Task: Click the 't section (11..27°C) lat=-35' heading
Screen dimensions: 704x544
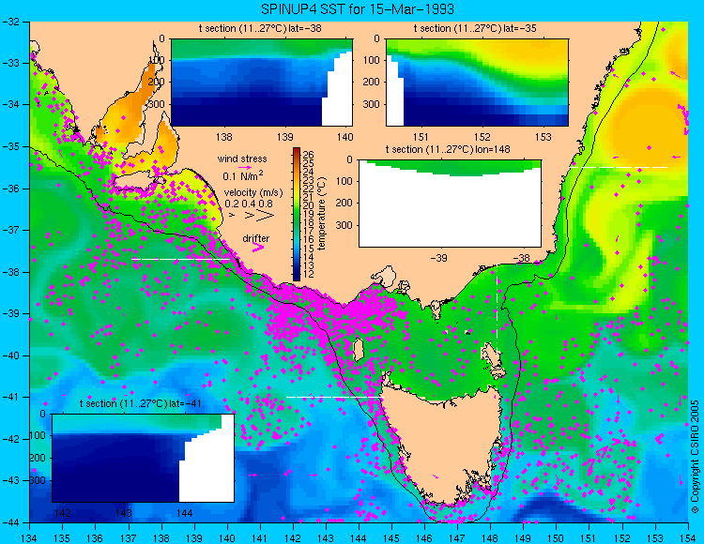Action: [x=475, y=29]
